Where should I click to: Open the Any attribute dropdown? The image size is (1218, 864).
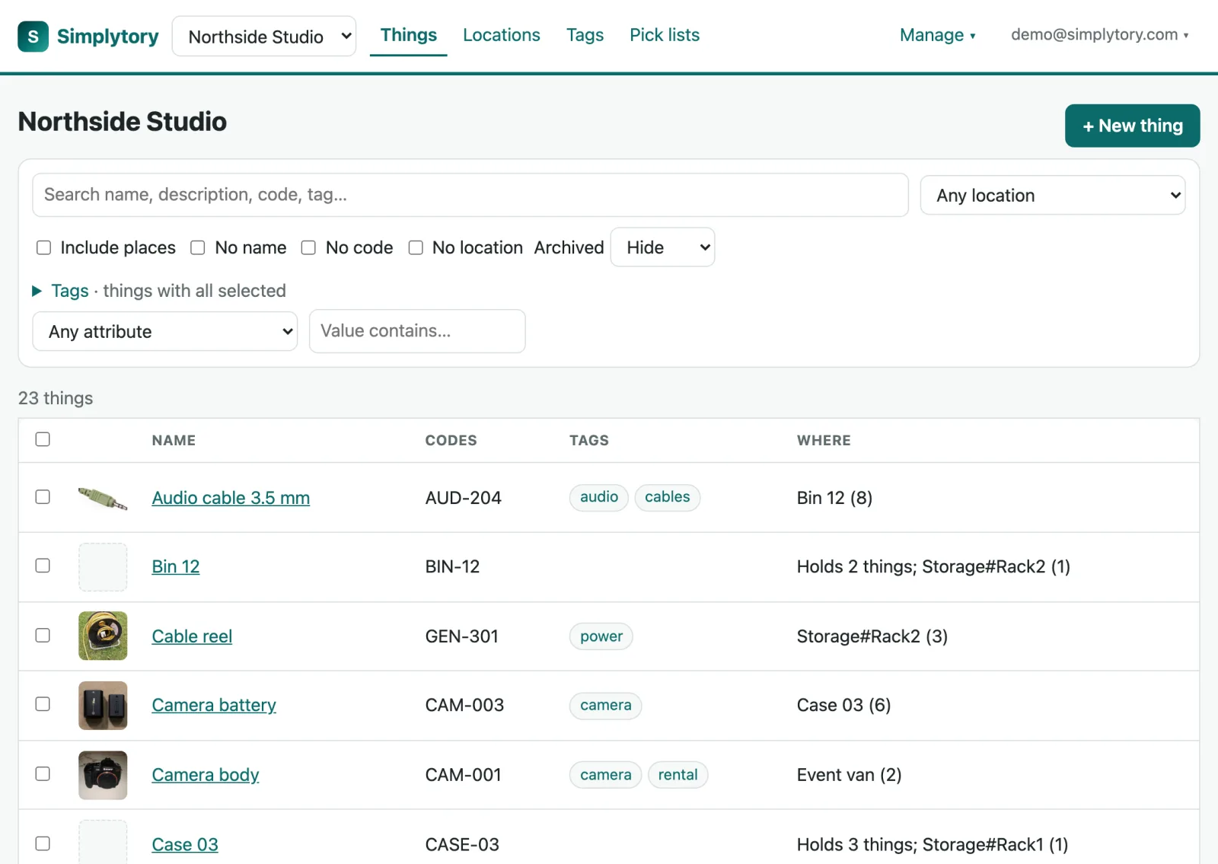coord(165,331)
